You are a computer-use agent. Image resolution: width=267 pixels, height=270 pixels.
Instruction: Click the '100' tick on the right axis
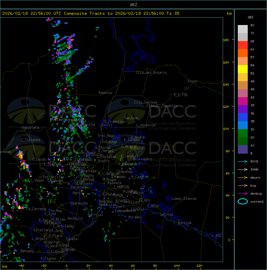[x=226, y=129]
